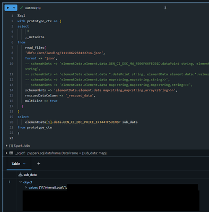
Task: Click the active schemaHints line 14
Action: click(x=101, y=90)
